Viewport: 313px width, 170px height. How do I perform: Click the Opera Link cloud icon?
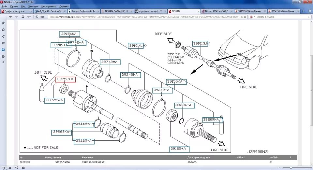10,168
